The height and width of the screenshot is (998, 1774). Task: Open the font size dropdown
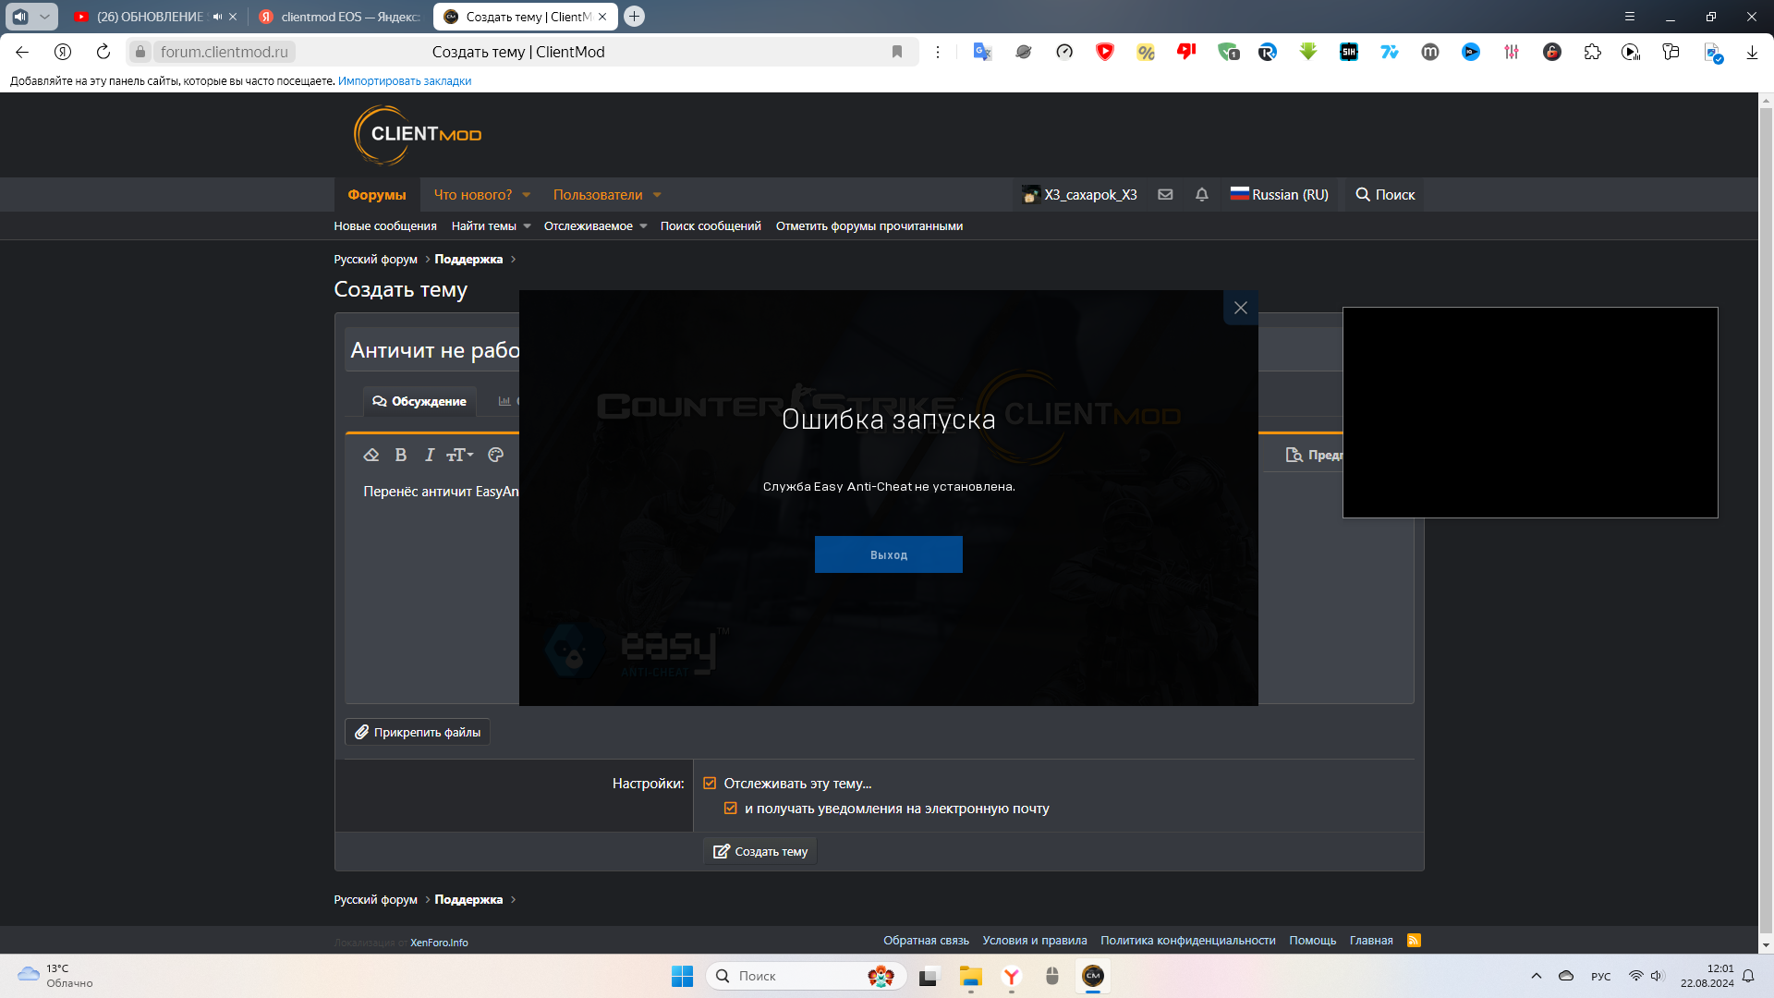[460, 455]
